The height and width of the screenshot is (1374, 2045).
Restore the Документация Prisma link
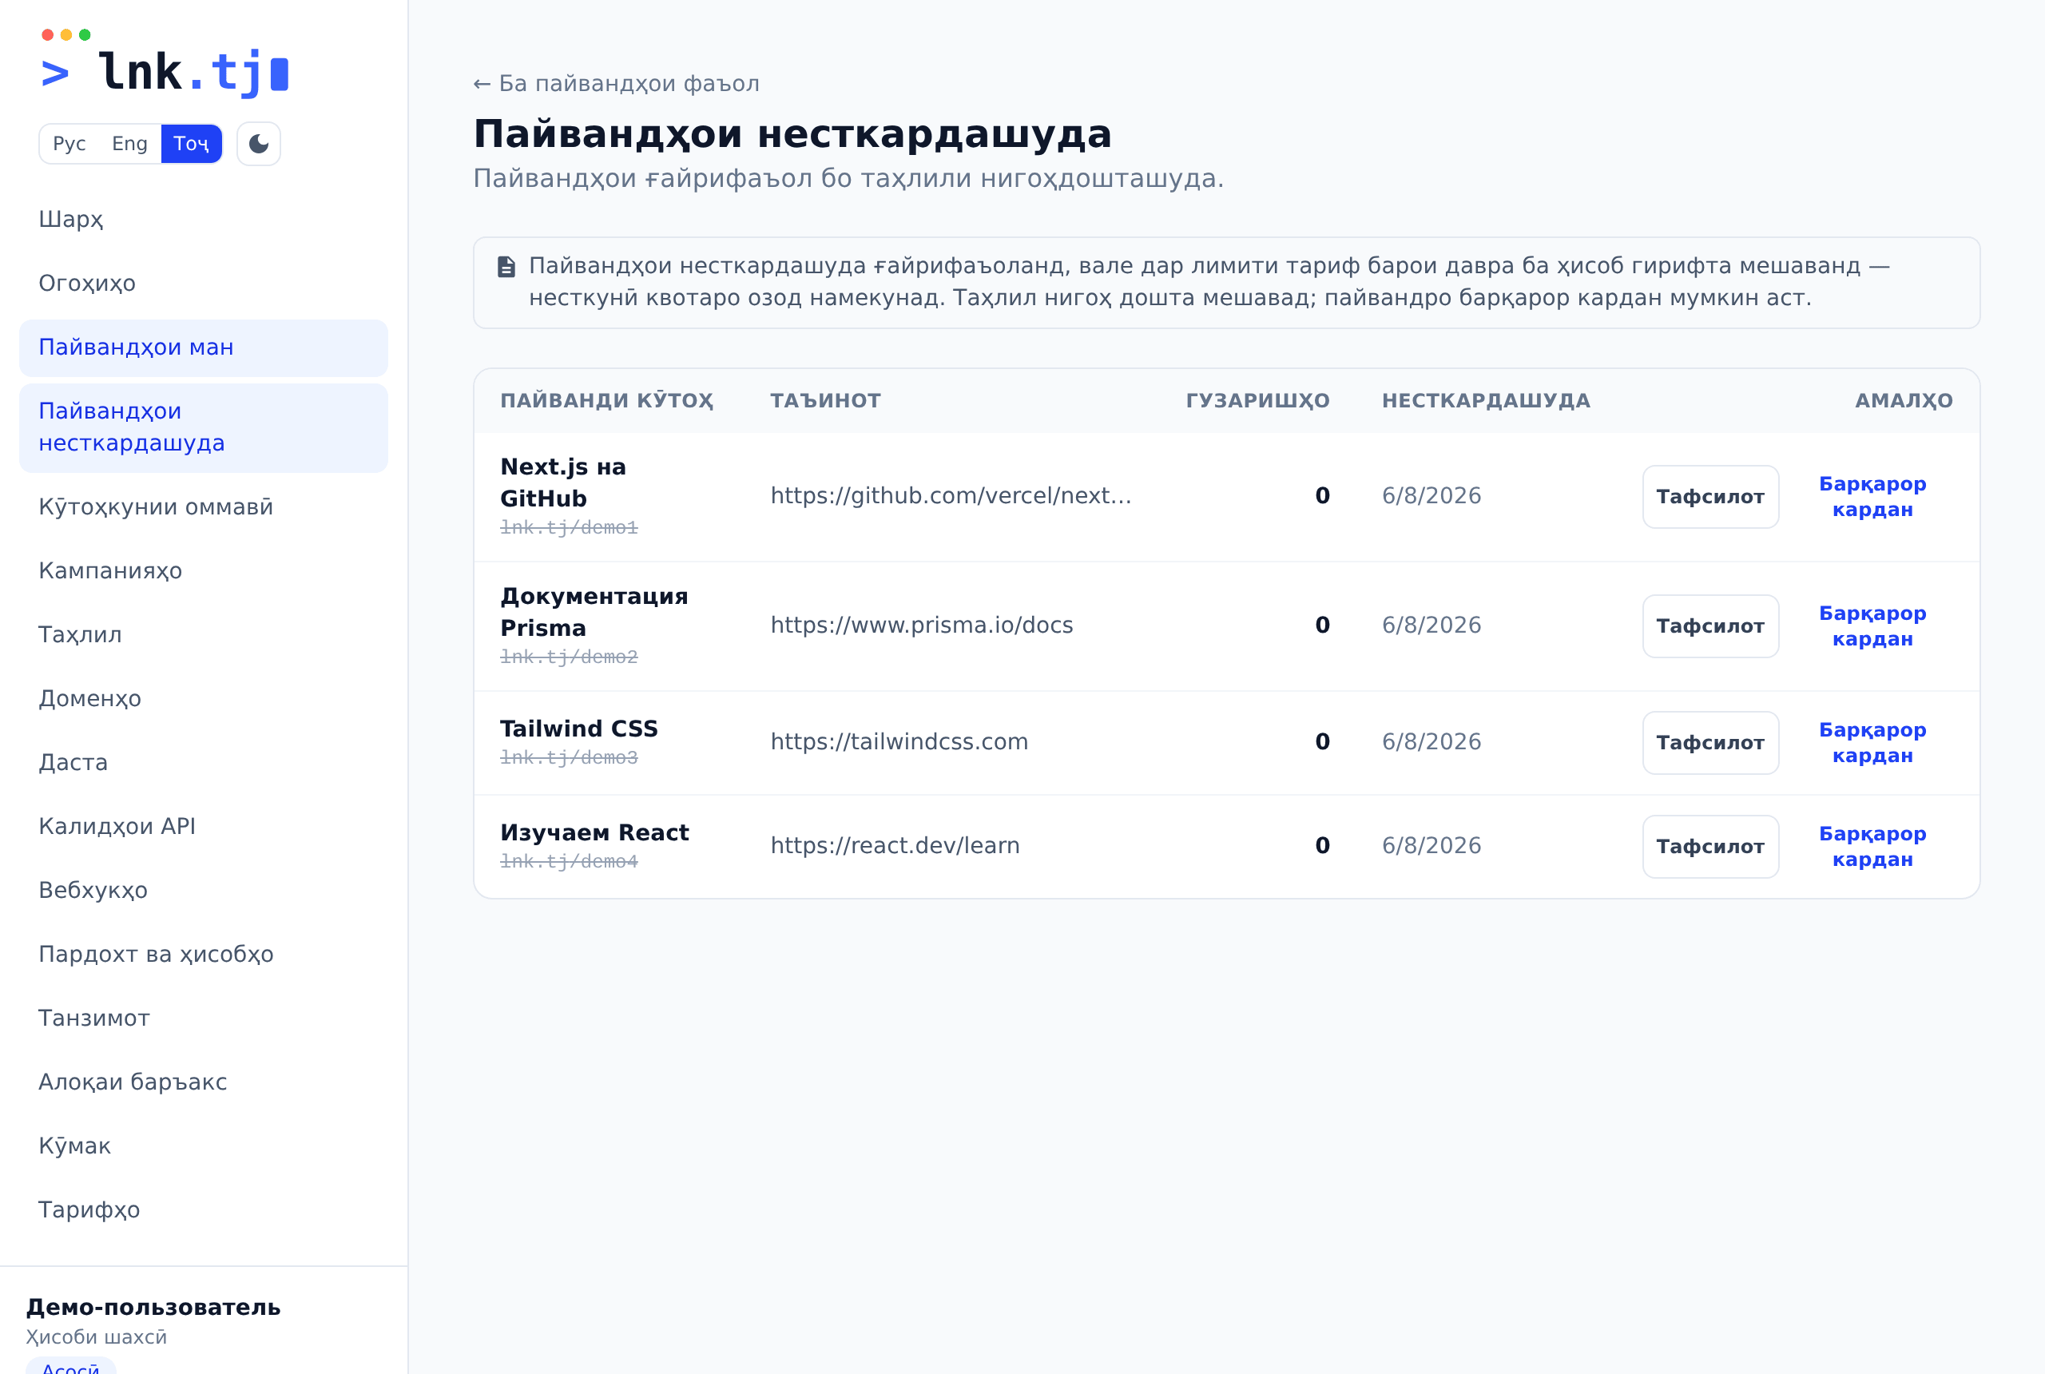(1872, 626)
